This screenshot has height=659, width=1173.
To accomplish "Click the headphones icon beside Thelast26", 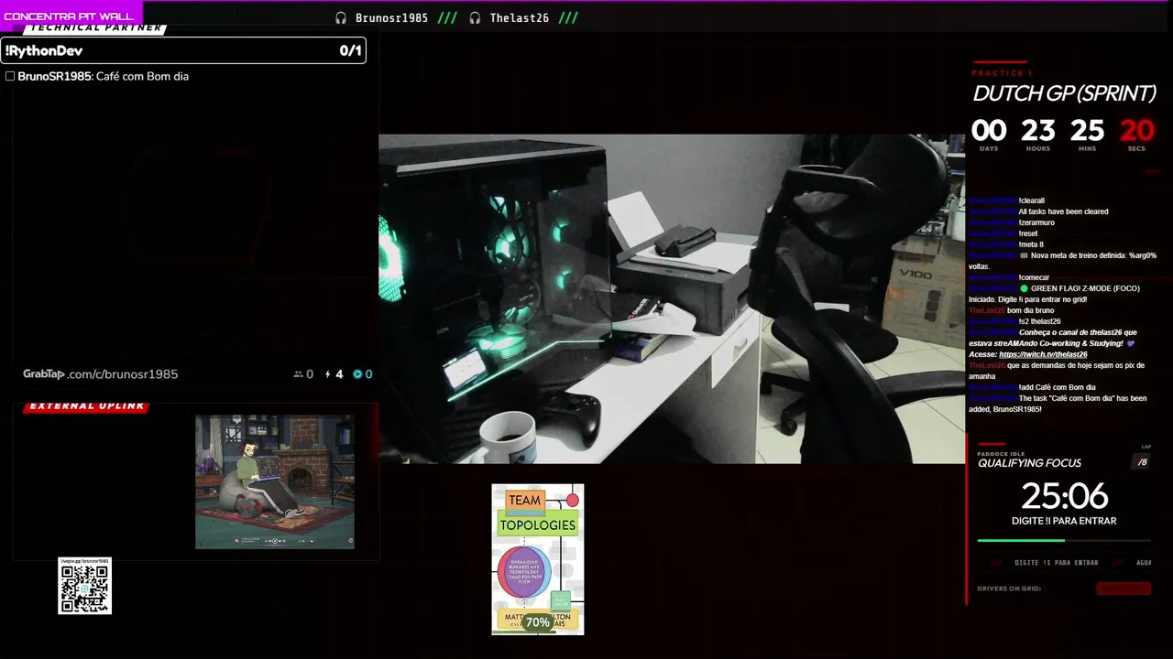I will [475, 17].
